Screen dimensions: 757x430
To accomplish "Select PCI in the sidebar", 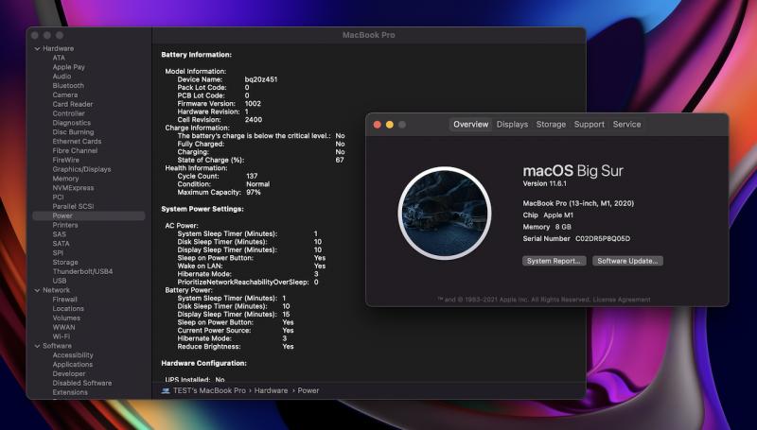I will (x=58, y=198).
